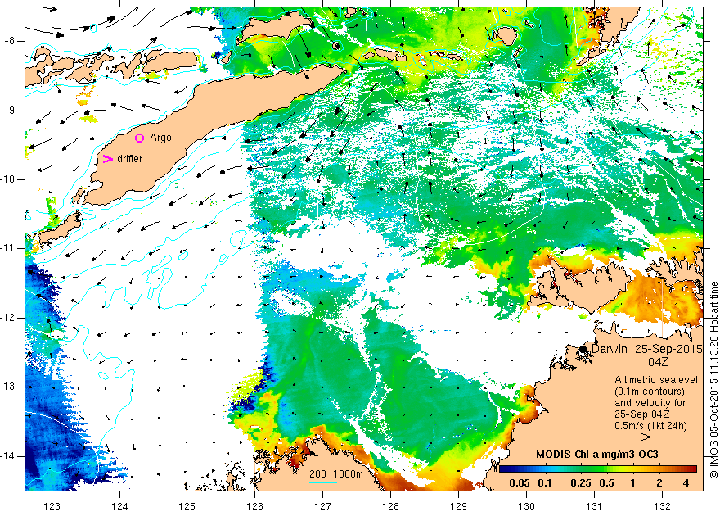Click the 'Darwin' place label

pyautogui.click(x=609, y=349)
